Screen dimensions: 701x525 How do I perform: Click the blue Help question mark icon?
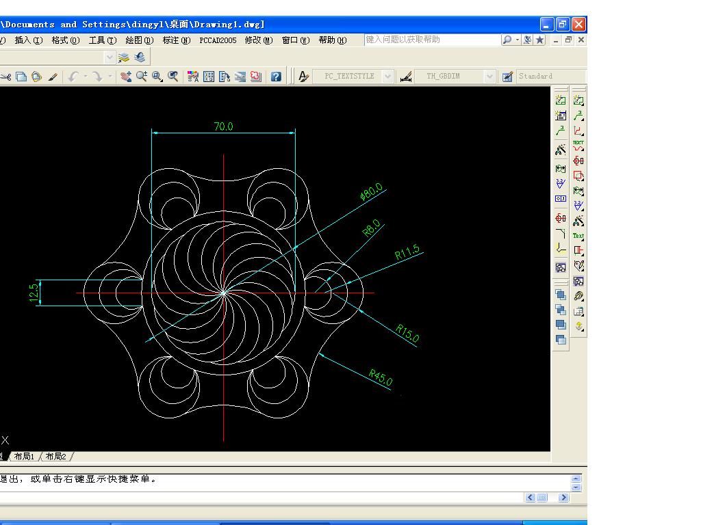coord(276,77)
